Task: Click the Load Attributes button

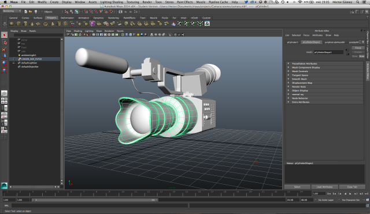Action: 324,187
